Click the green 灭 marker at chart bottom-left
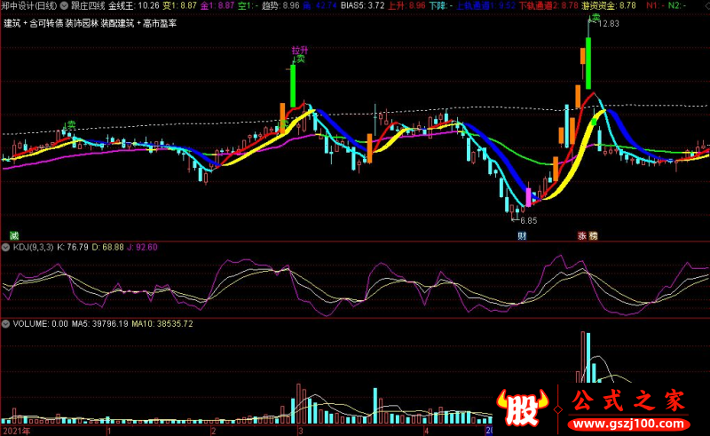Screen dimensions: 710x436 pyautogui.click(x=14, y=235)
